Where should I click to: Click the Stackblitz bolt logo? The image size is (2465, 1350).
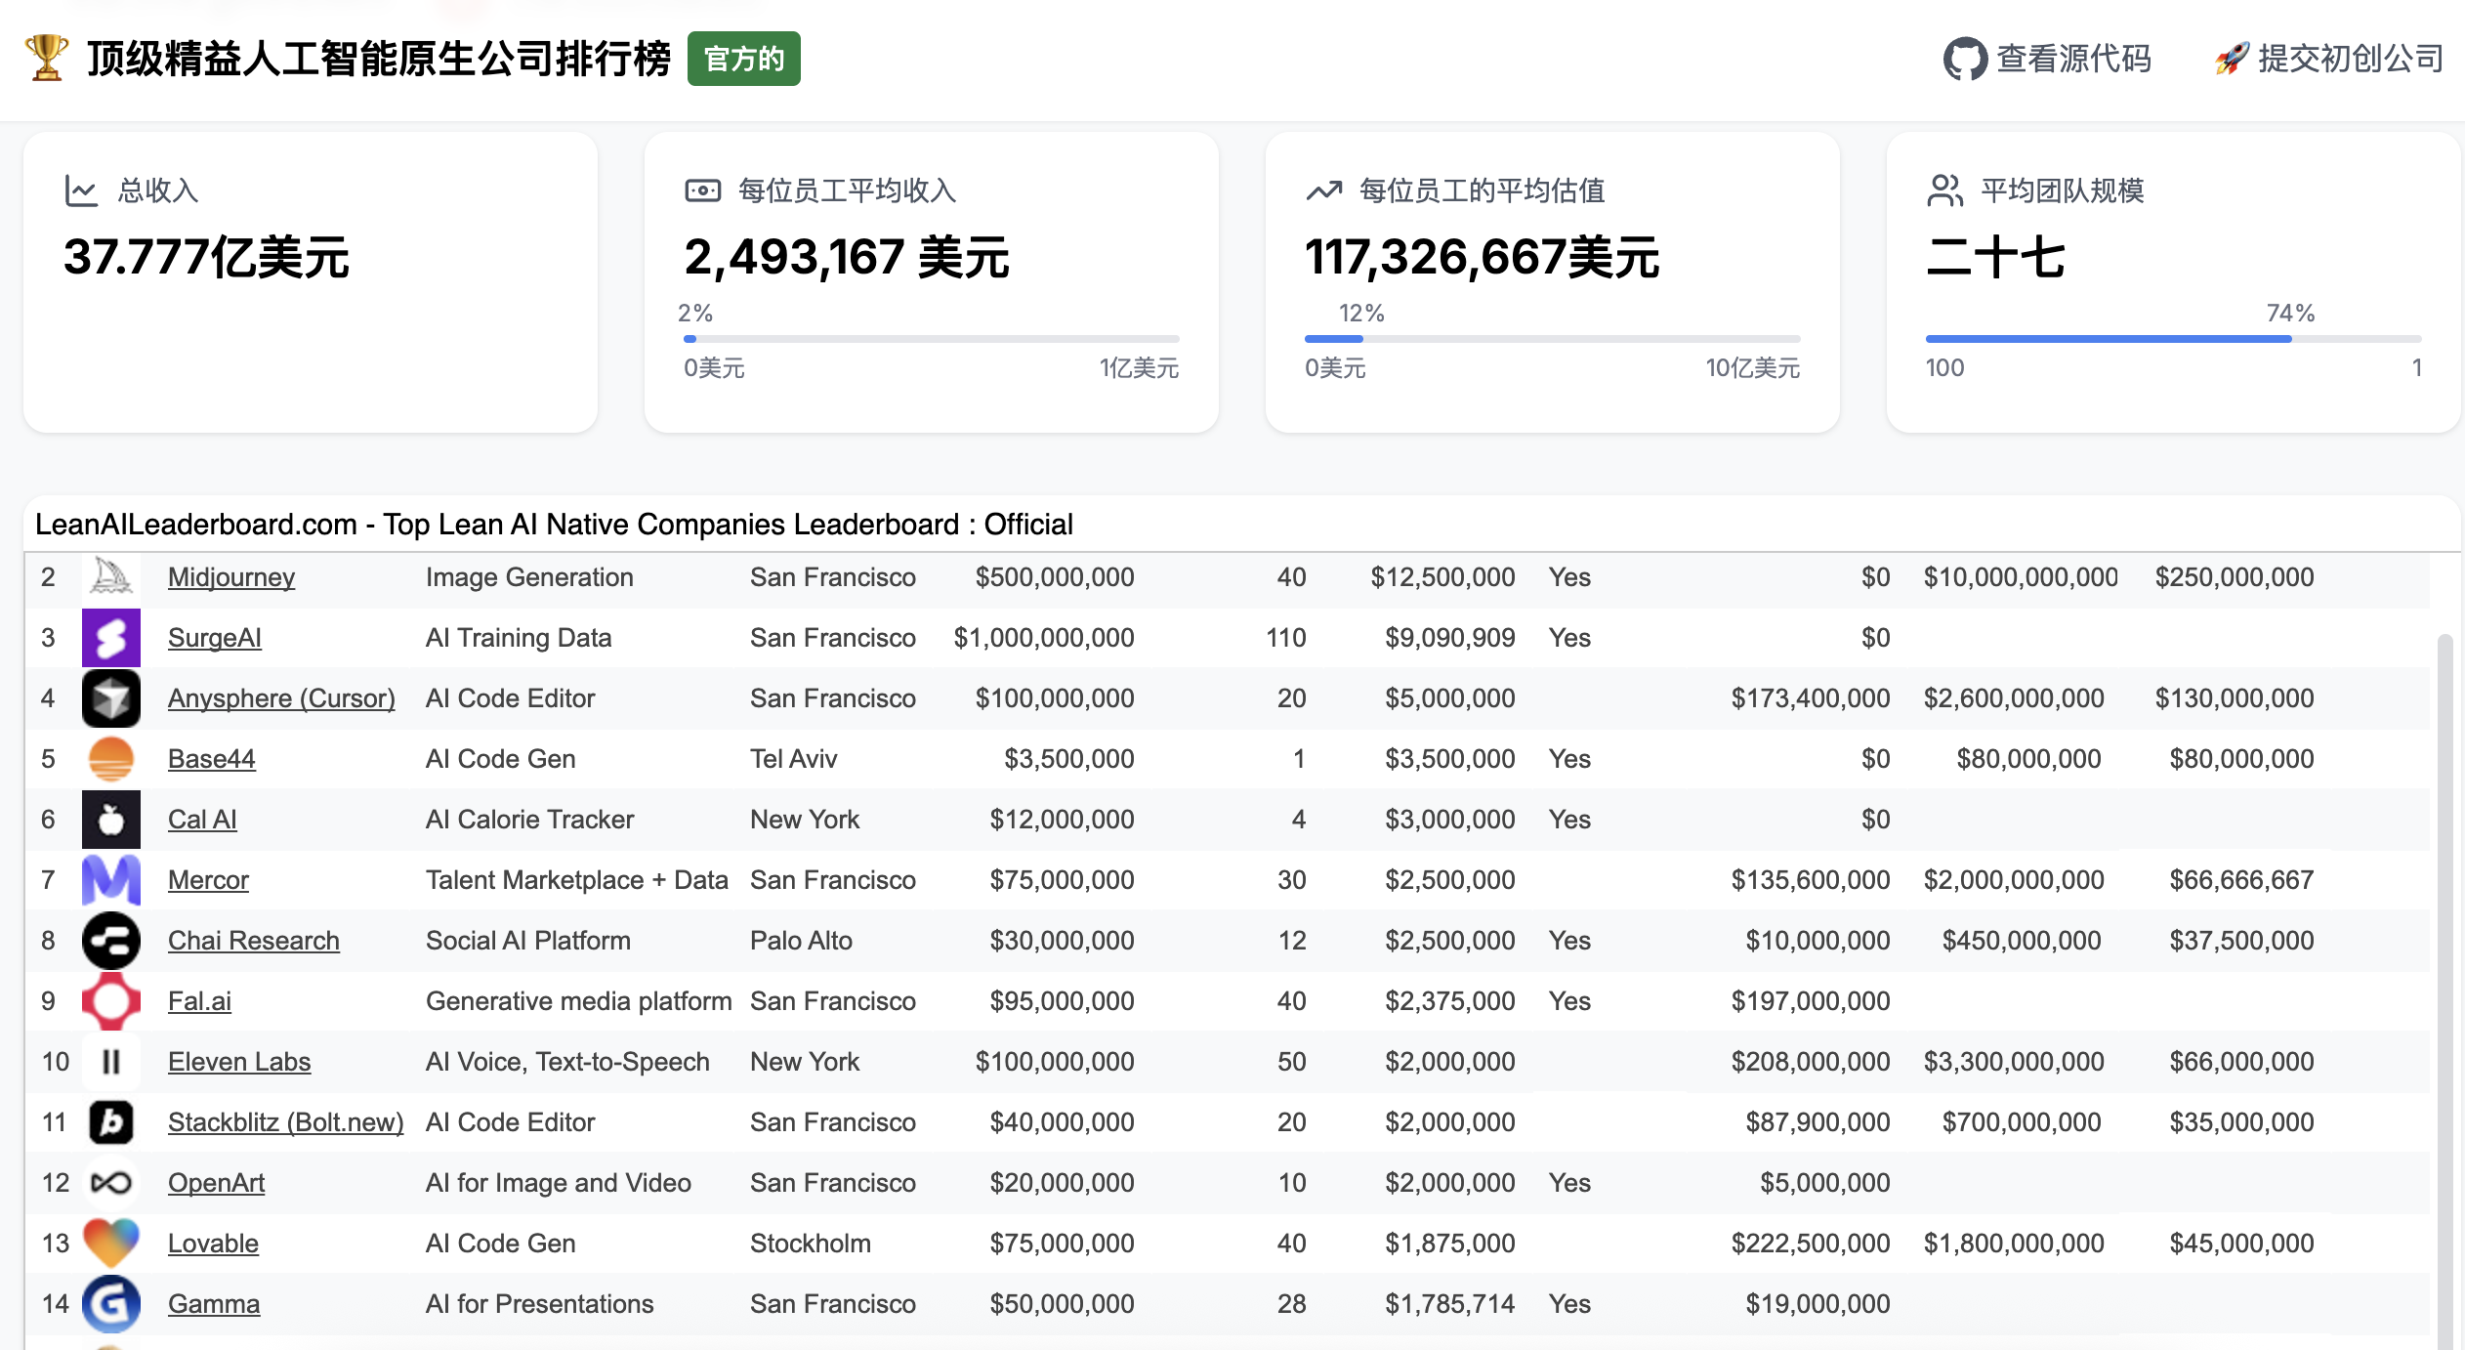[x=110, y=1121]
